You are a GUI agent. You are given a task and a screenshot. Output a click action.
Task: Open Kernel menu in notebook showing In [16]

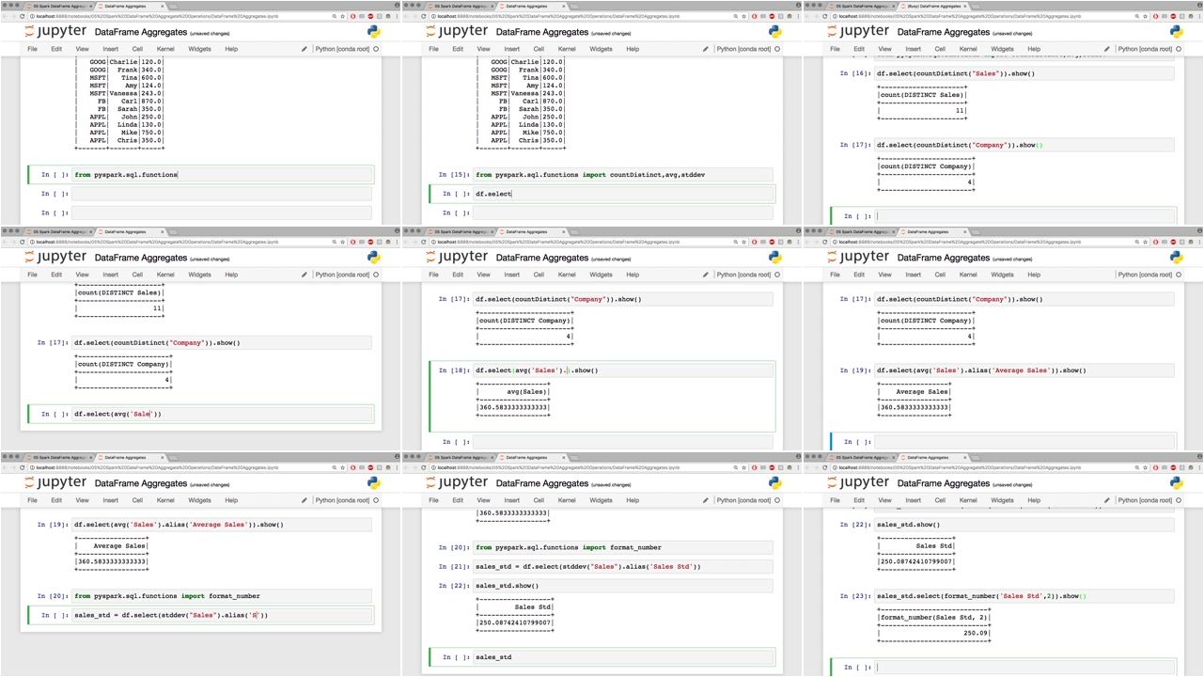coord(968,49)
